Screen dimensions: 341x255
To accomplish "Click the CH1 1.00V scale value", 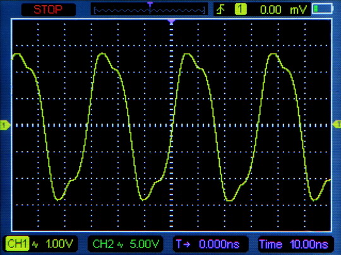I will pos(59,244).
